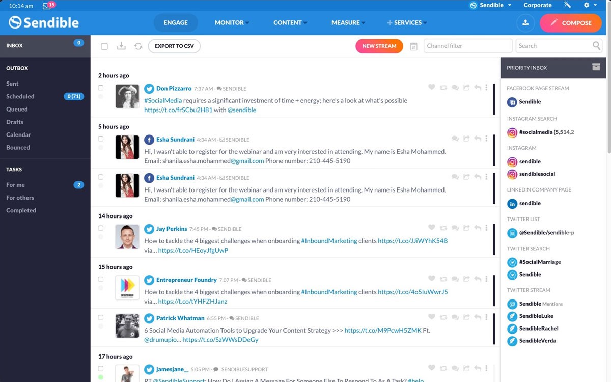Click the tools icon in the top bar
Image resolution: width=611 pixels, height=382 pixels.
(x=568, y=5)
